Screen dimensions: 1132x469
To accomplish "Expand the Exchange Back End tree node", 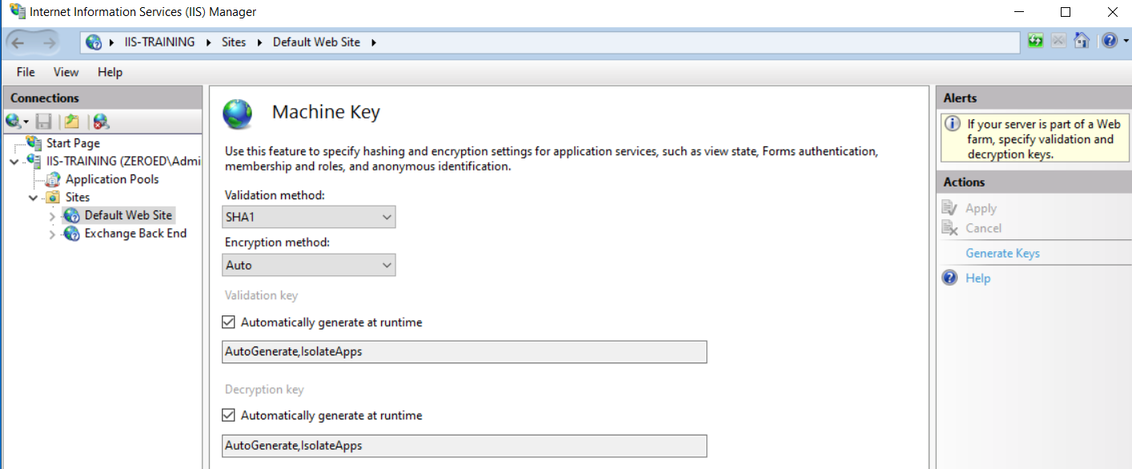I will 53,234.
